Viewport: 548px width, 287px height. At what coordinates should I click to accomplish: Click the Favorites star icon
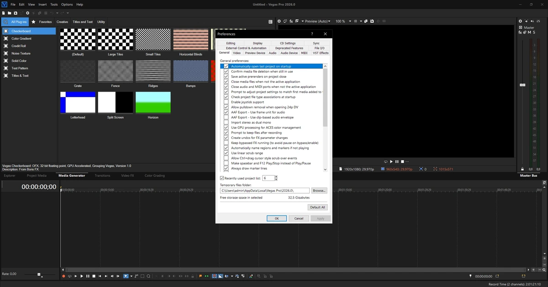[33, 21]
